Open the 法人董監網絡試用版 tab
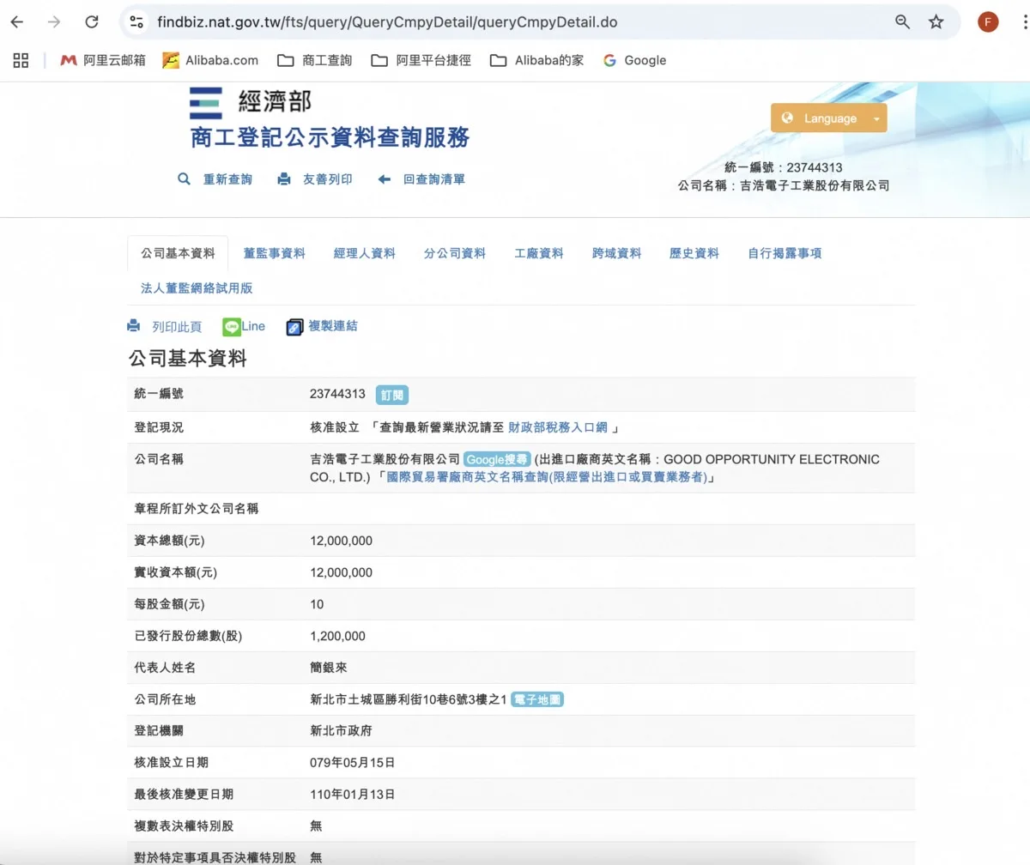The height and width of the screenshot is (865, 1030). [197, 288]
